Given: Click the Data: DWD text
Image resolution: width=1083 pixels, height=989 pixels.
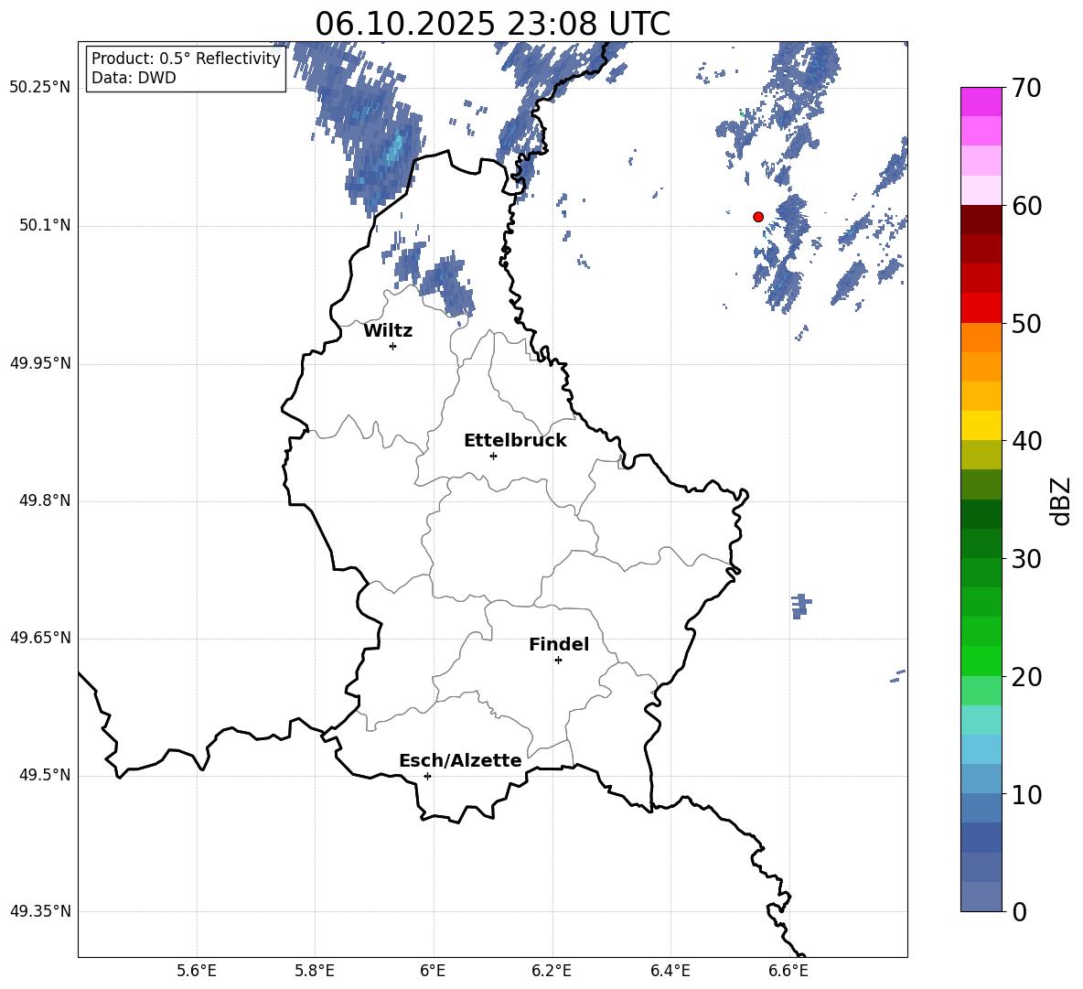Looking at the screenshot, I should [x=134, y=78].
